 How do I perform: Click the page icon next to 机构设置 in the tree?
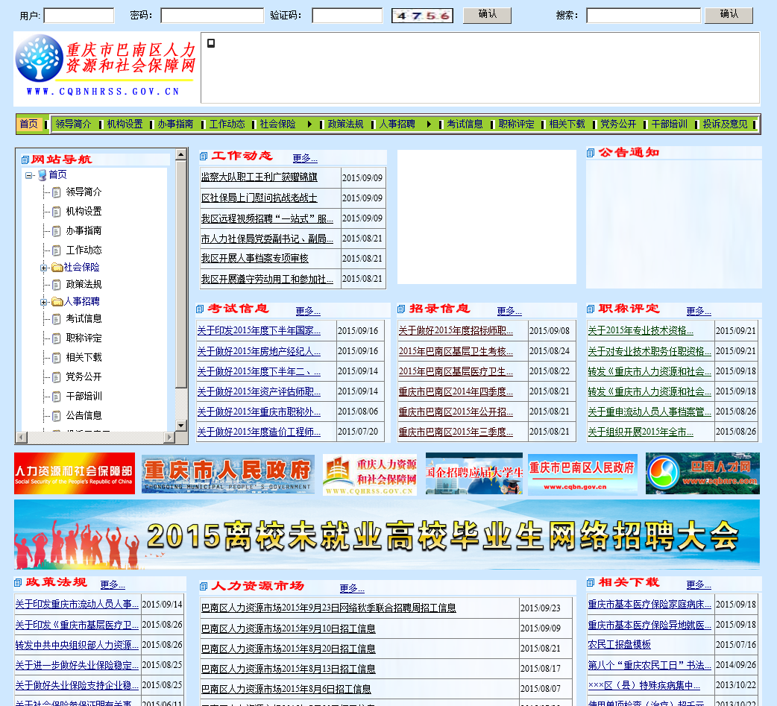(57, 212)
